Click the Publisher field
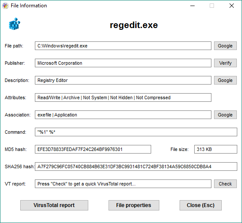 (123, 63)
